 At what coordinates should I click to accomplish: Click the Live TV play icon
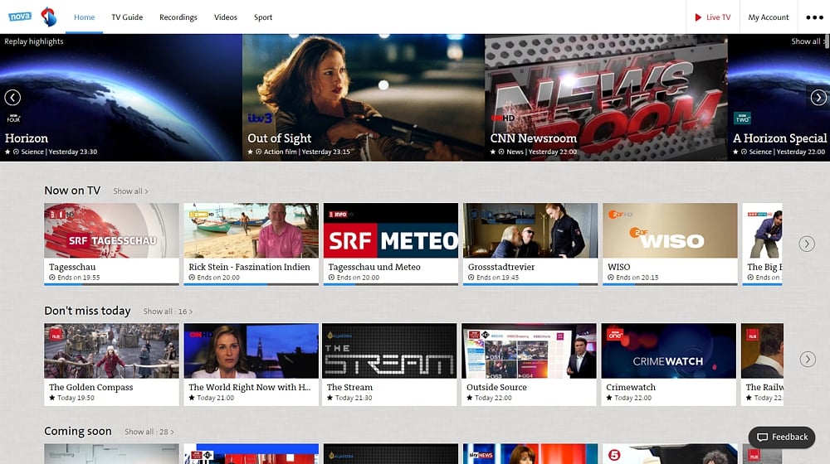click(698, 17)
